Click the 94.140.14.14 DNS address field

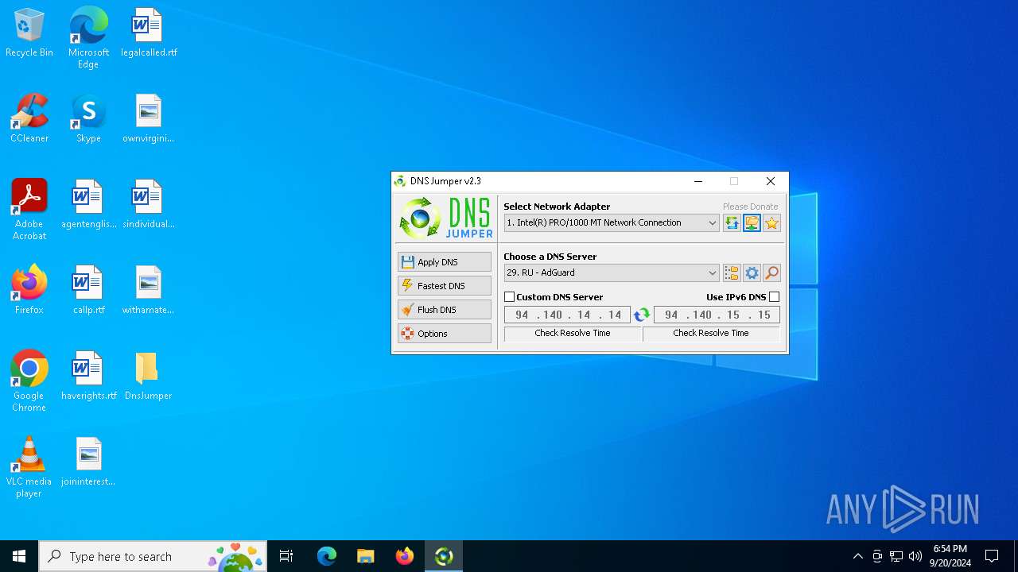(567, 315)
